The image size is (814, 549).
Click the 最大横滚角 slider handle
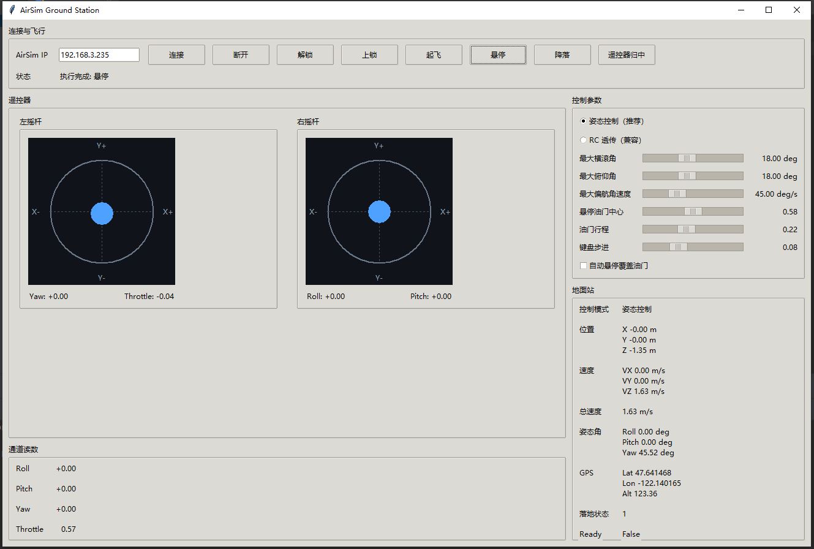point(687,158)
